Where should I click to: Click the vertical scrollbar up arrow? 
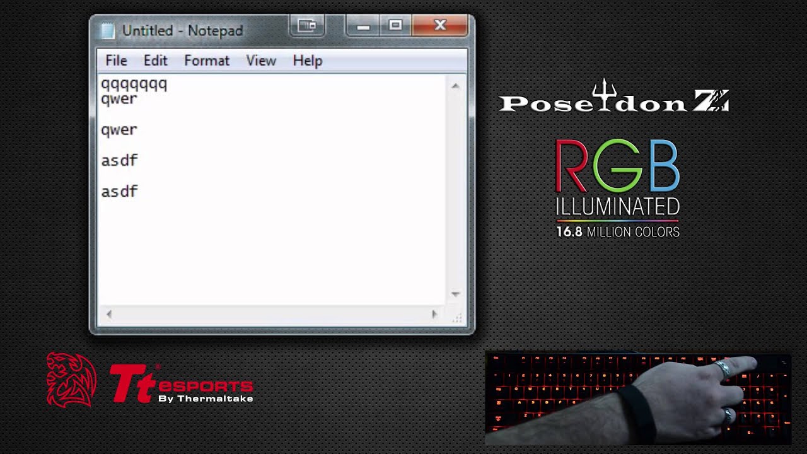455,86
